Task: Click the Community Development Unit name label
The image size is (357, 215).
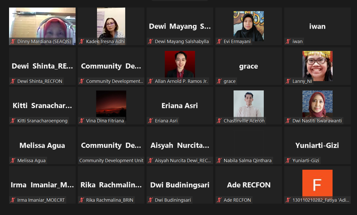Action: (x=111, y=160)
